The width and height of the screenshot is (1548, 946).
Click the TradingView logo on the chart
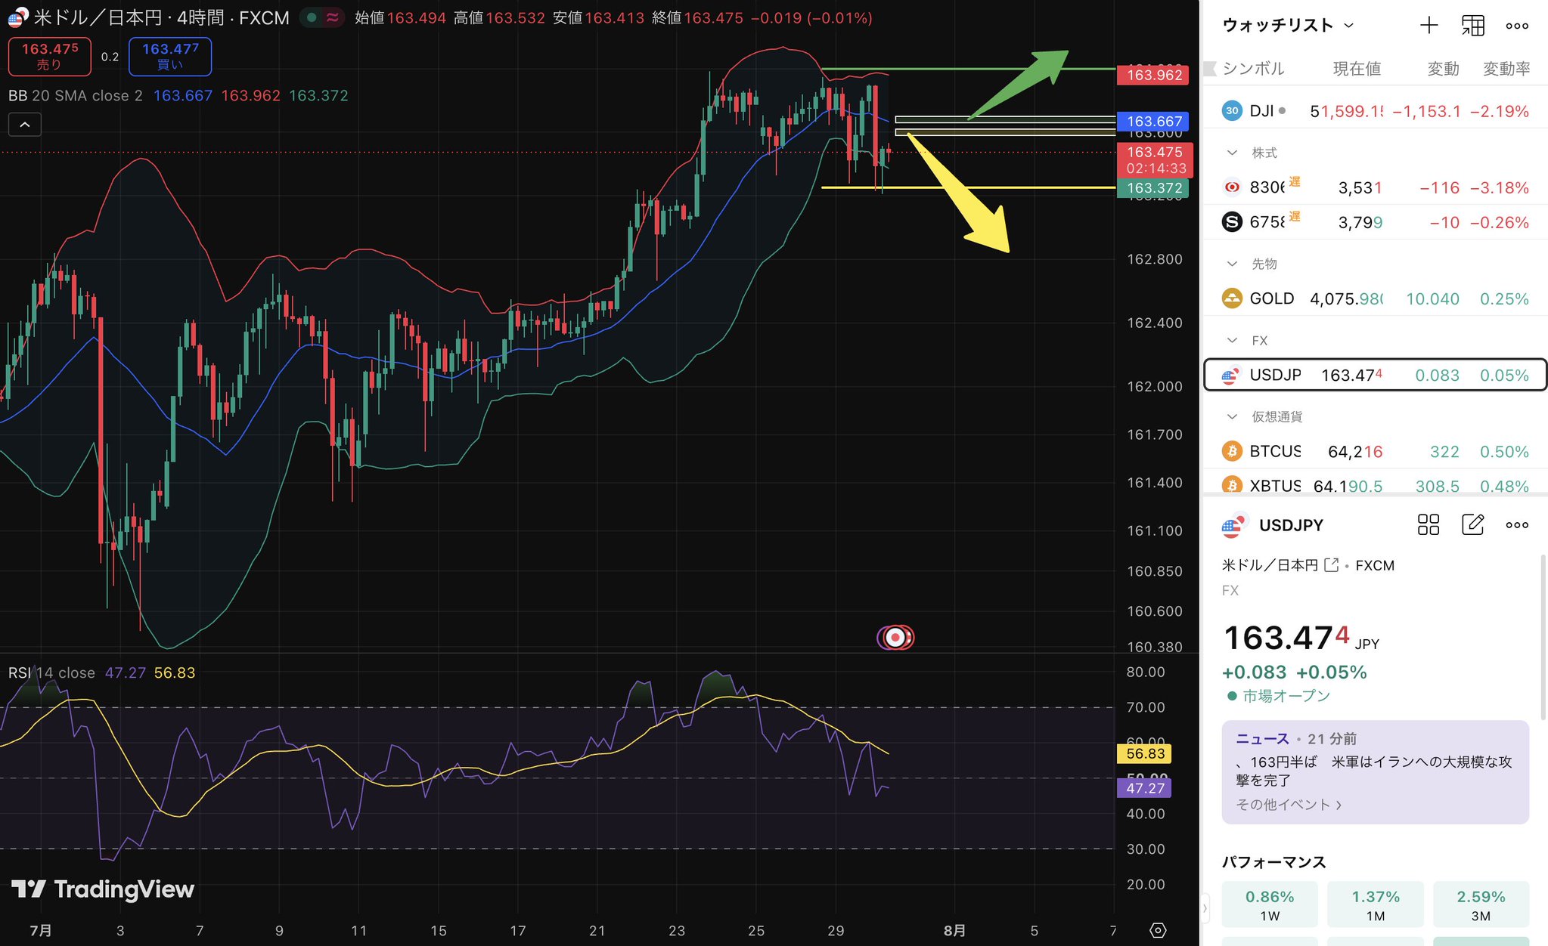click(103, 889)
